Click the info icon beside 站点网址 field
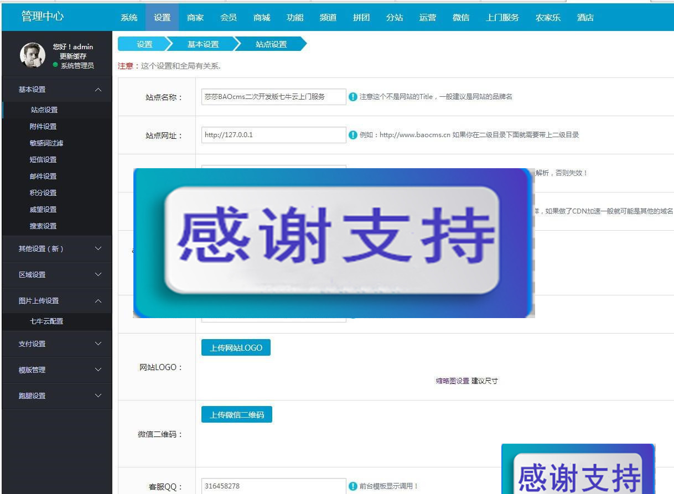The height and width of the screenshot is (494, 674). (x=352, y=134)
